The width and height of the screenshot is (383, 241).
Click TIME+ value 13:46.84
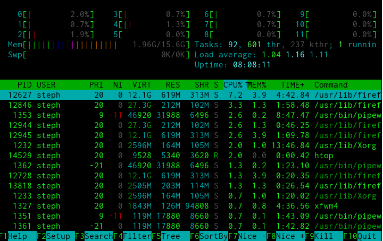tap(290, 145)
